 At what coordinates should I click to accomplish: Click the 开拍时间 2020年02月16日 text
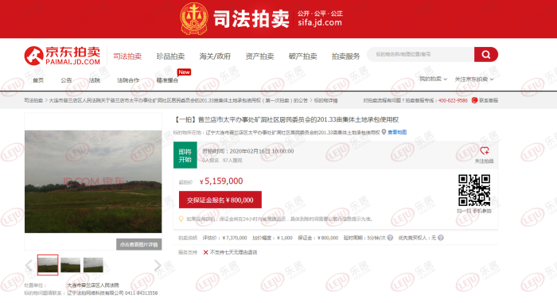248,151
